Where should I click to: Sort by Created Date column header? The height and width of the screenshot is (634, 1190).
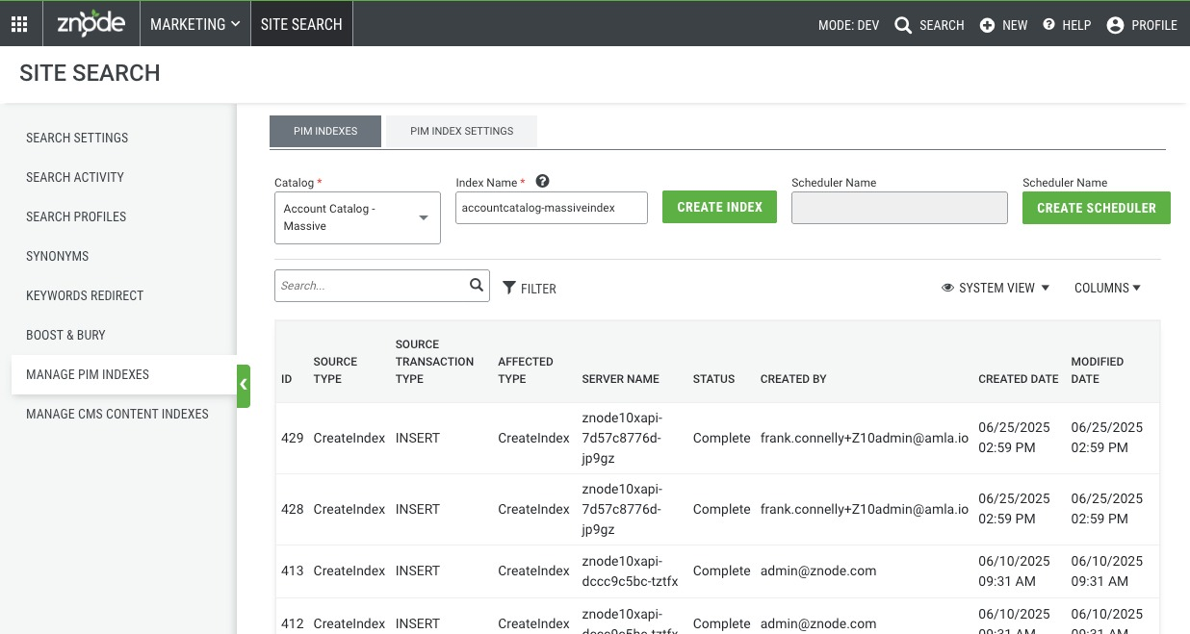(1019, 379)
